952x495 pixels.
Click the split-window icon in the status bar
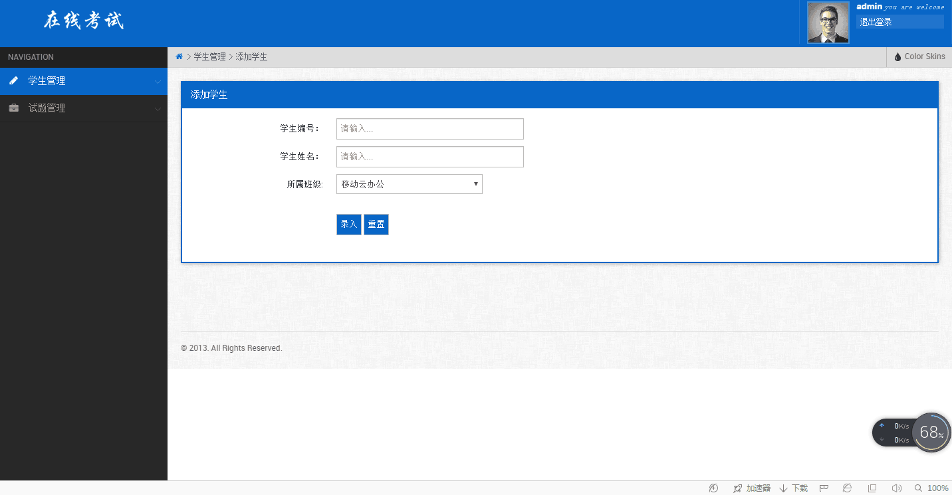[873, 488]
